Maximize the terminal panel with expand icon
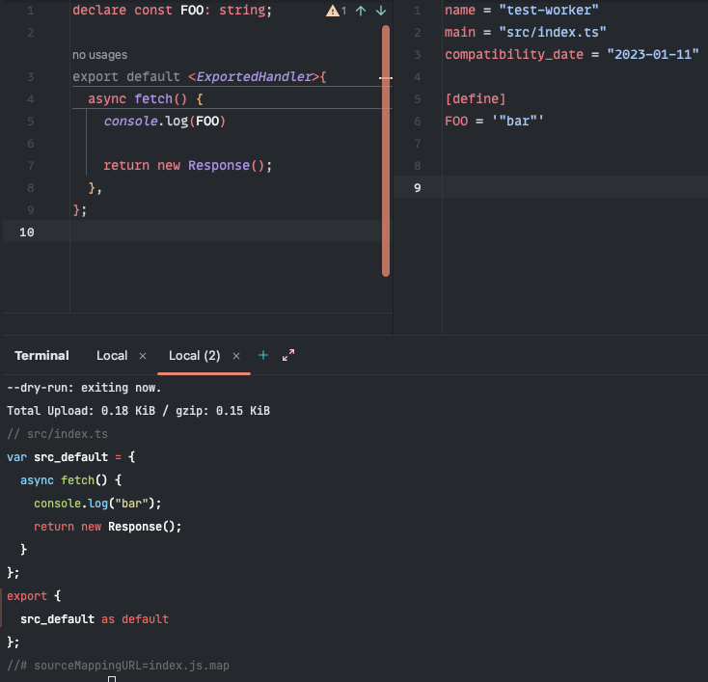Viewport: 708px width, 682px height. [x=288, y=355]
